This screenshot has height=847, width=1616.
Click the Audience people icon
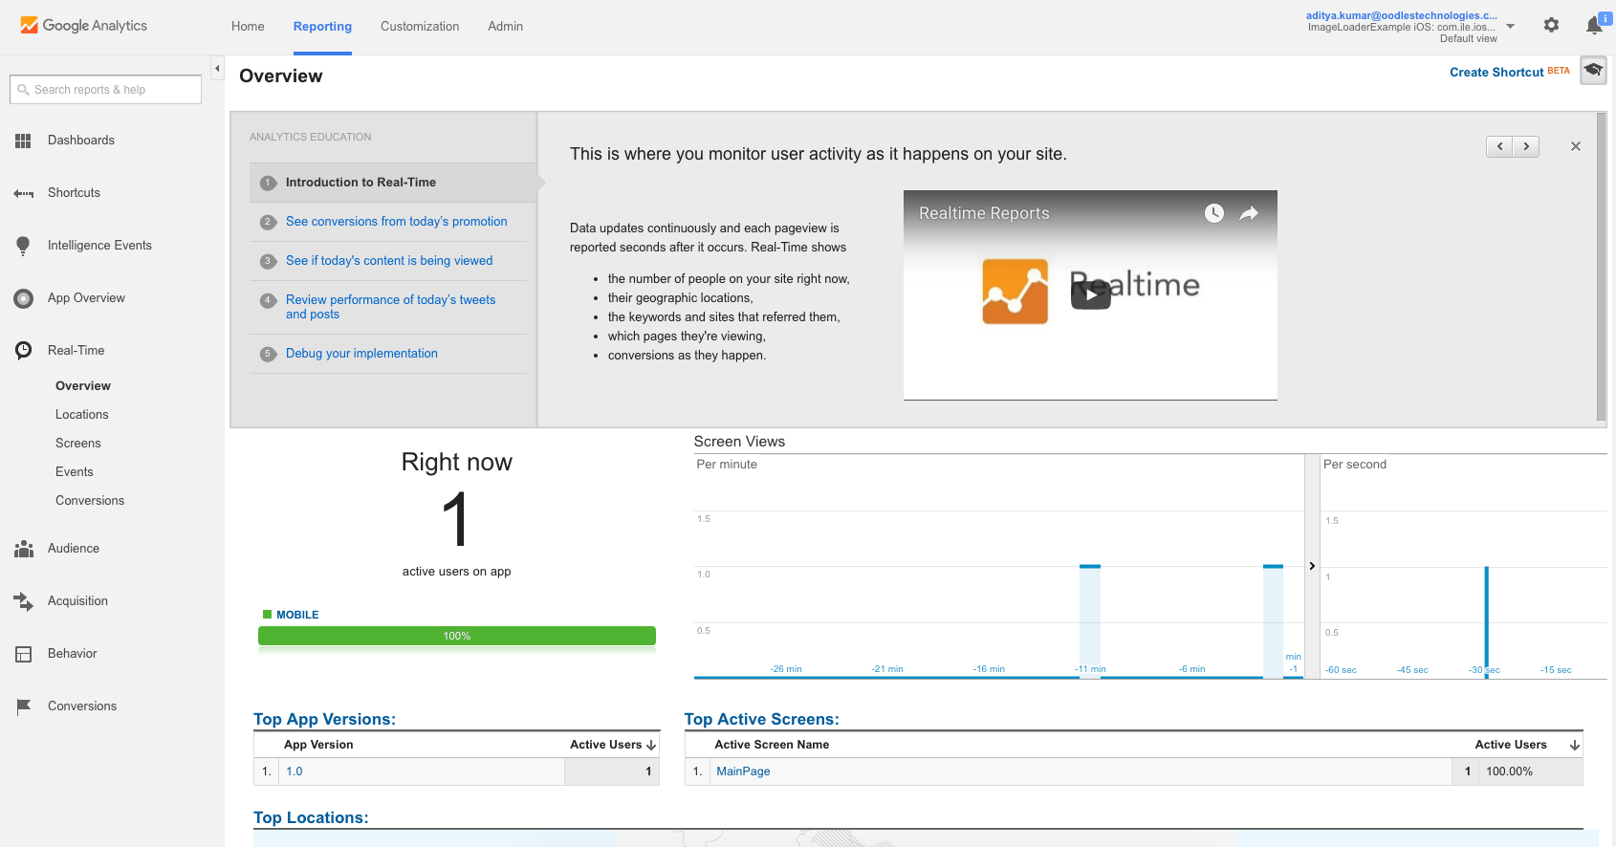23,549
